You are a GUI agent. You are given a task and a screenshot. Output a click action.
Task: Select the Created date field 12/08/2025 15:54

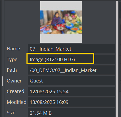point(71,91)
